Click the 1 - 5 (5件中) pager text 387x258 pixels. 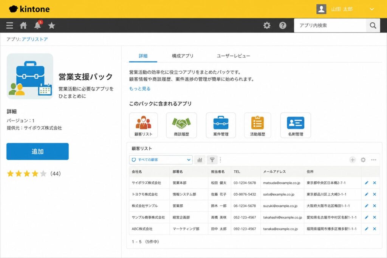coord(146,242)
